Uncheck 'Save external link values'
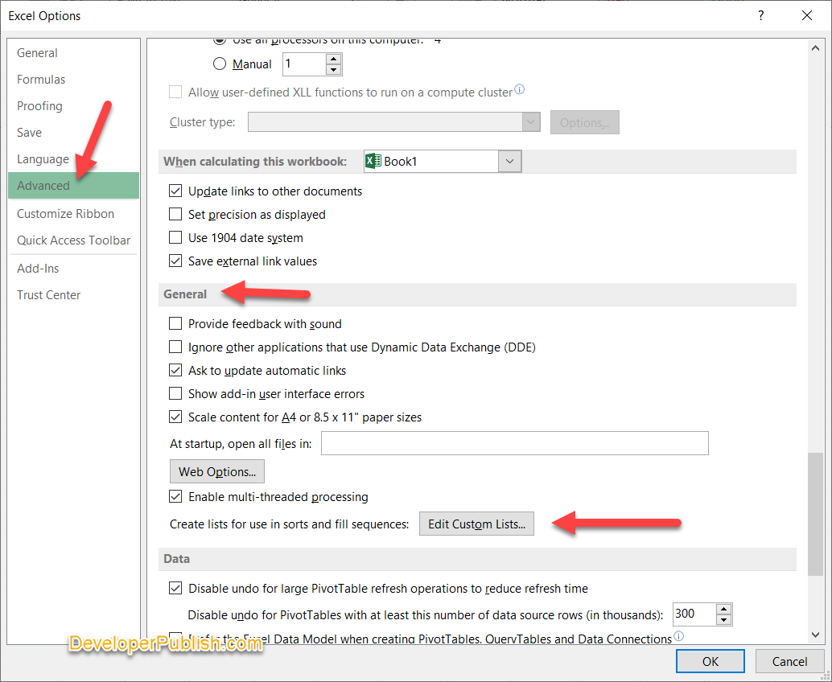This screenshot has width=832, height=682. point(175,261)
